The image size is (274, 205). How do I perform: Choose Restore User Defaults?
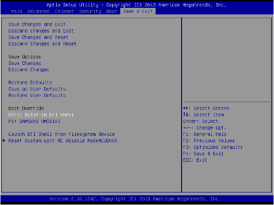tap(37, 96)
